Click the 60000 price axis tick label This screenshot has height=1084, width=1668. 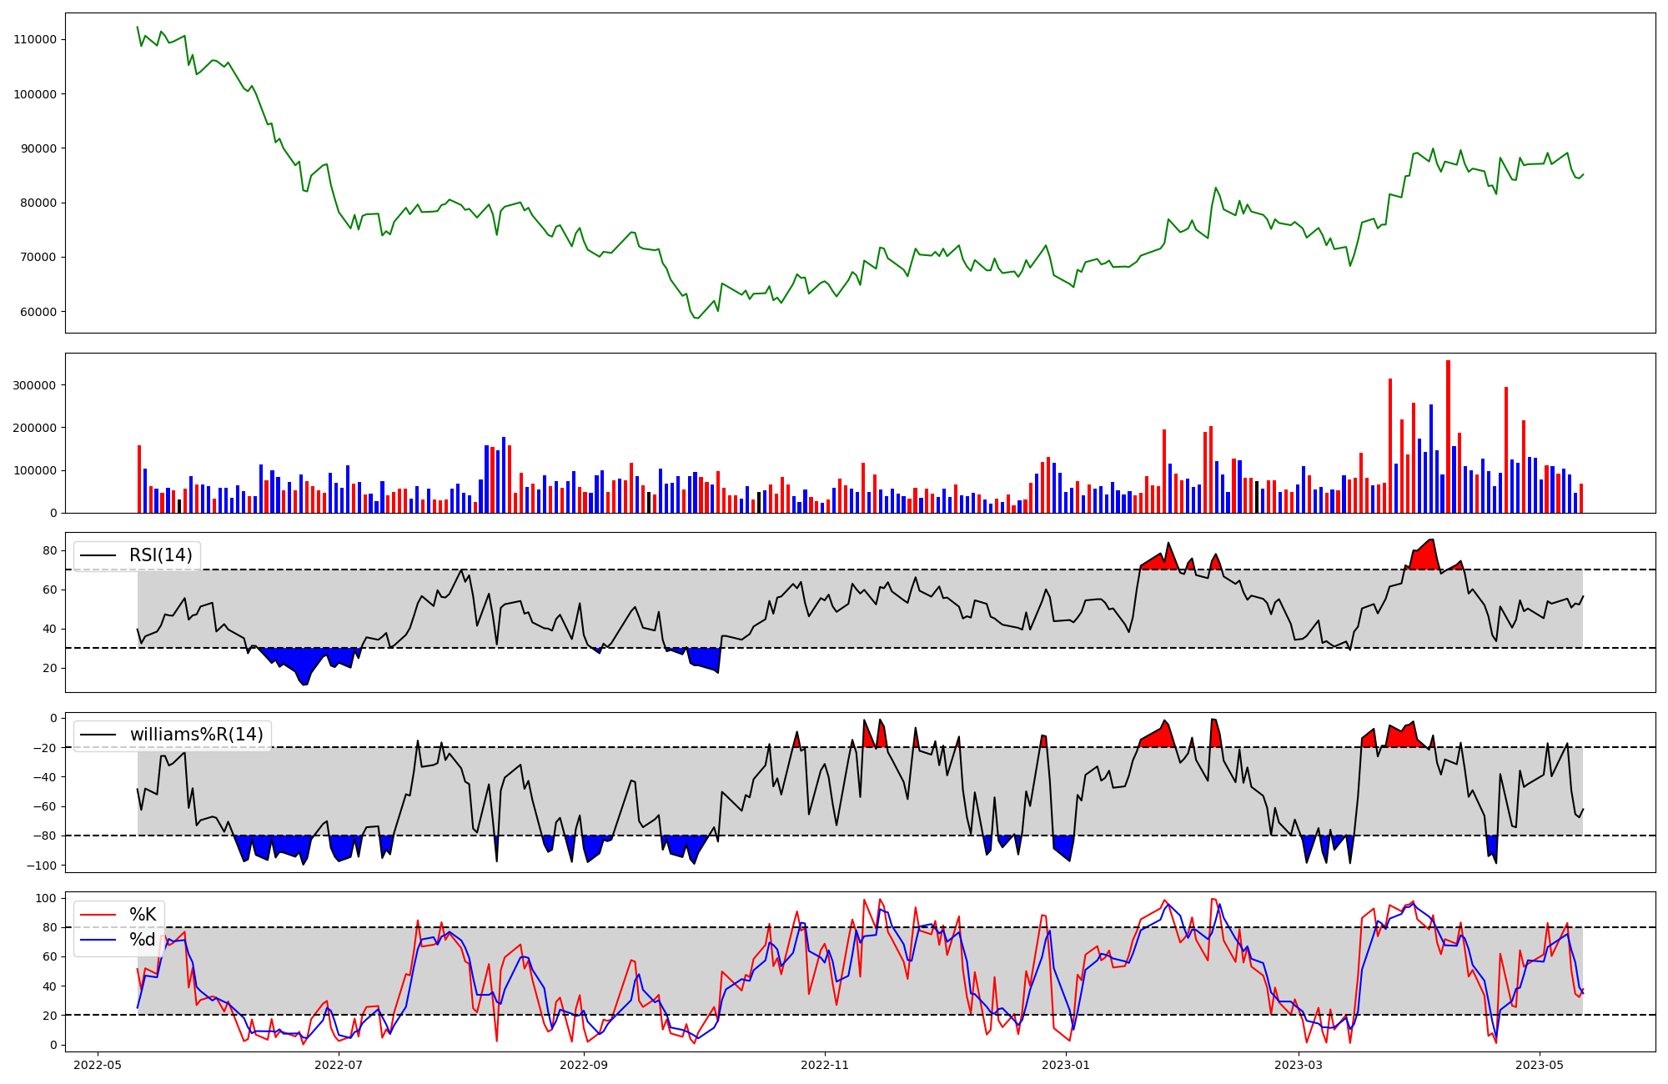[x=38, y=312]
